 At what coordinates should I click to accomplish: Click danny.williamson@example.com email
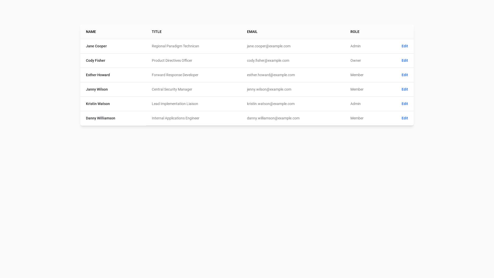(273, 118)
